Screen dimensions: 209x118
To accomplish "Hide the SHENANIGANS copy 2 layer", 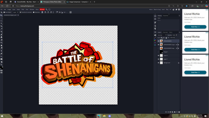I will click(x=159, y=45).
